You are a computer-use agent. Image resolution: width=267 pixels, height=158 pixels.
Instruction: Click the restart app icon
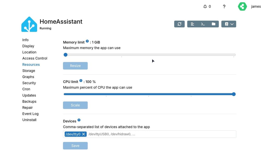[179, 24]
